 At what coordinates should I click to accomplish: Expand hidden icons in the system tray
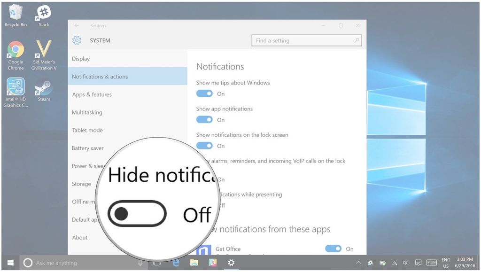(x=359, y=263)
